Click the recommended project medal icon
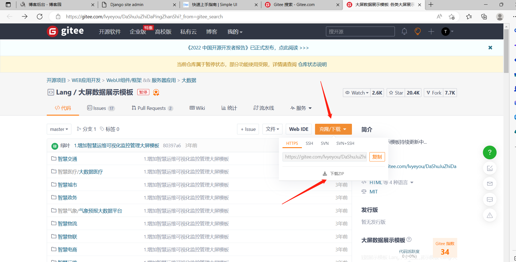 click(156, 93)
